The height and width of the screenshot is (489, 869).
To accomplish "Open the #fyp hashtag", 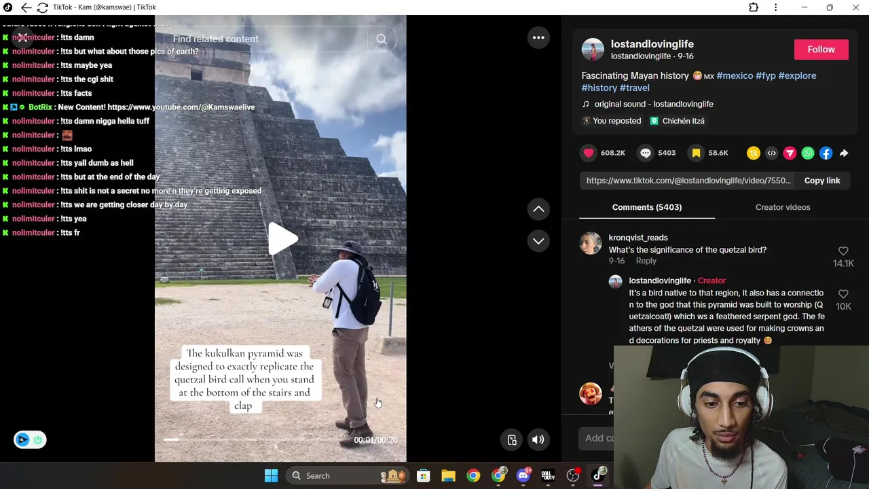I will [x=766, y=75].
